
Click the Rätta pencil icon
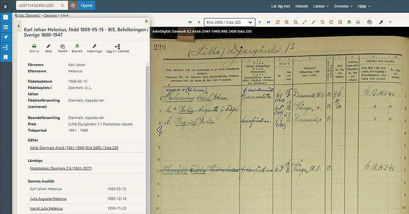tap(48, 48)
